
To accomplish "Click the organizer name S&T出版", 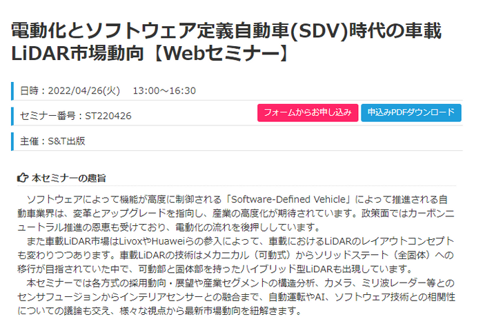I will pos(66,141).
